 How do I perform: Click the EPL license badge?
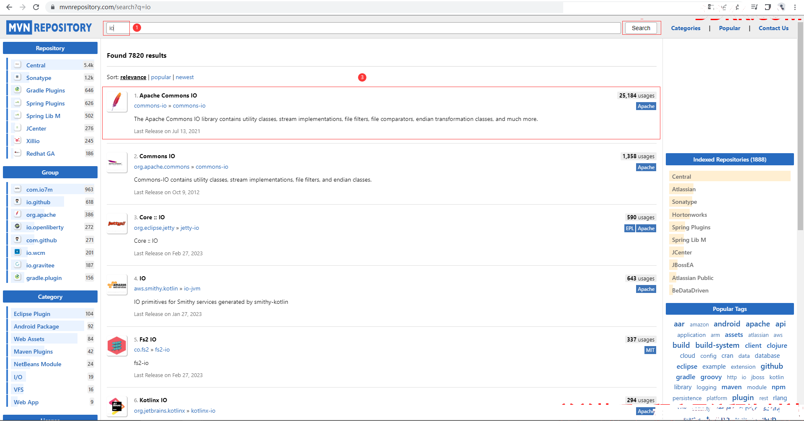pos(629,228)
